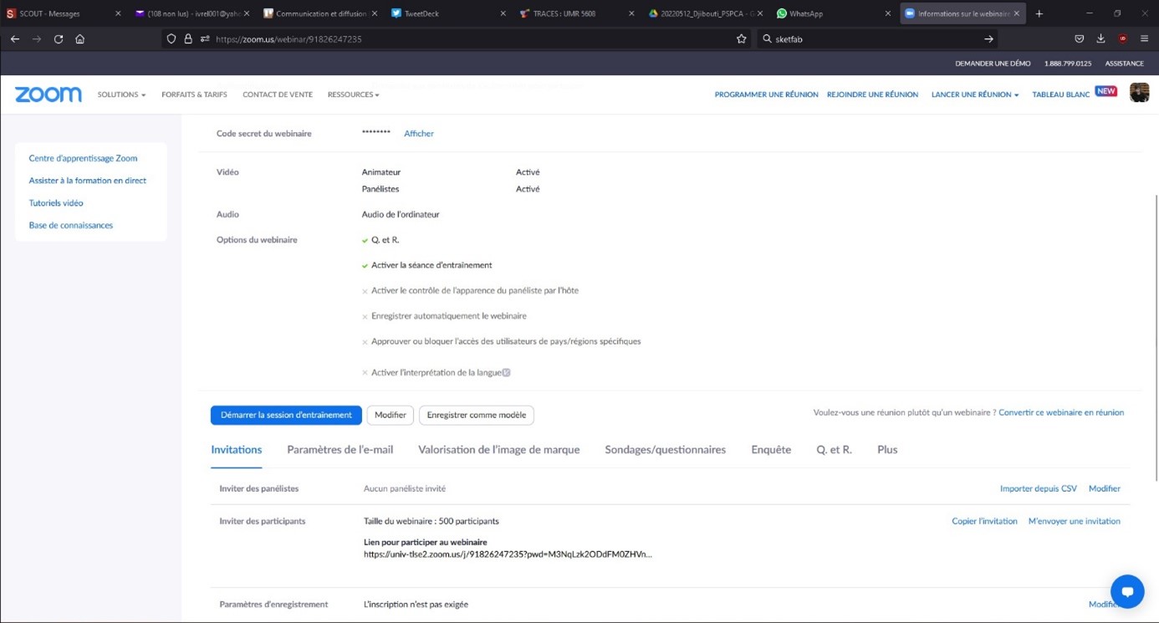
Task: Click the user profile avatar
Action: (x=1139, y=93)
